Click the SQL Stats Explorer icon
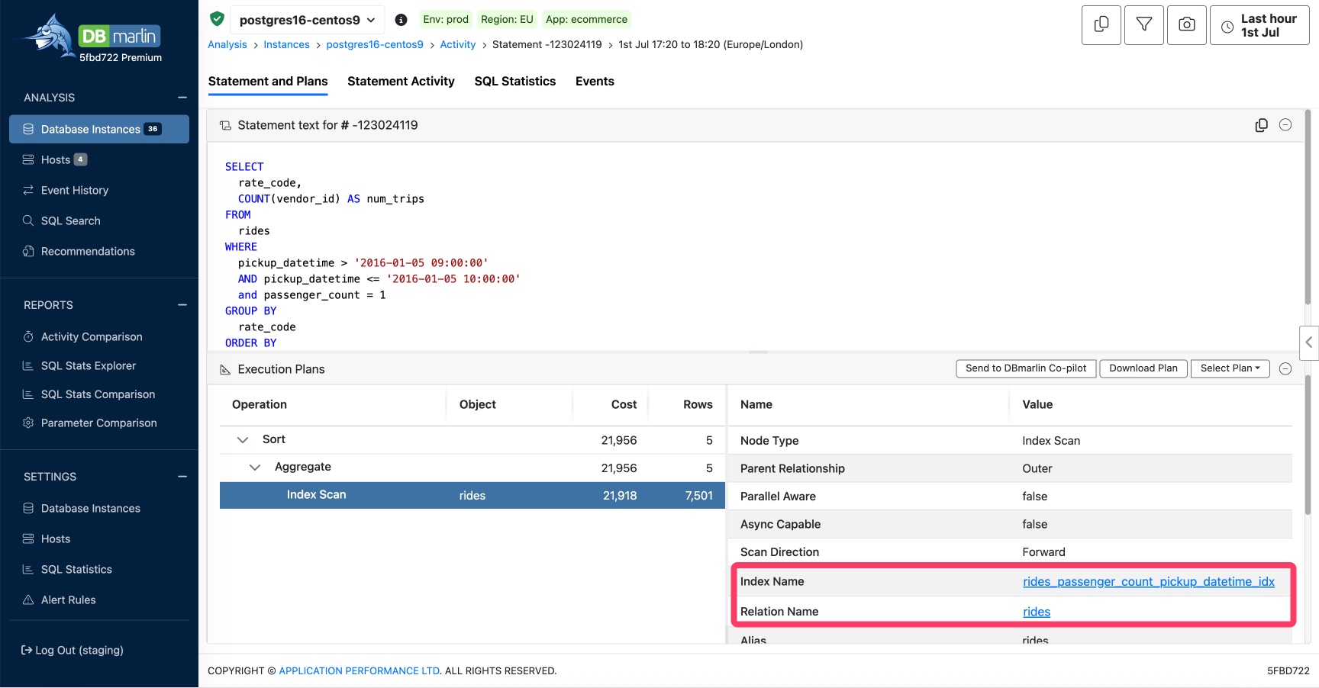Image resolution: width=1319 pixels, height=688 pixels. click(28, 365)
